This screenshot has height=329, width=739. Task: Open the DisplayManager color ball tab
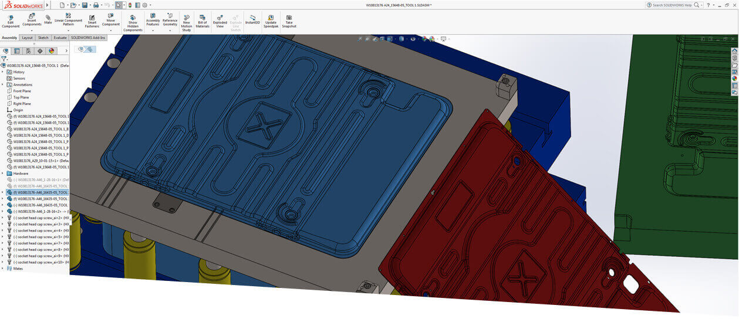tap(52, 51)
